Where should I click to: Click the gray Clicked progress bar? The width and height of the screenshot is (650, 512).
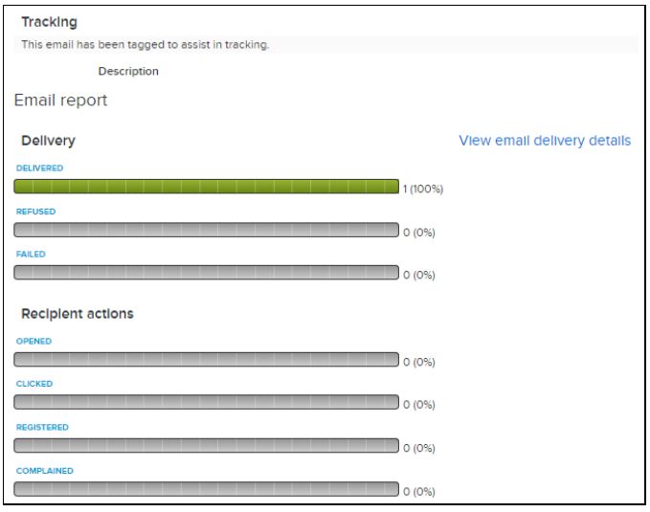(206, 402)
